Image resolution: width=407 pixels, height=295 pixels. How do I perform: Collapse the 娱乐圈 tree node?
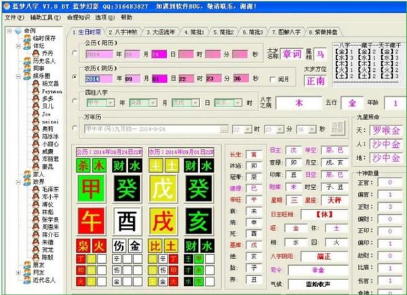(x=17, y=76)
